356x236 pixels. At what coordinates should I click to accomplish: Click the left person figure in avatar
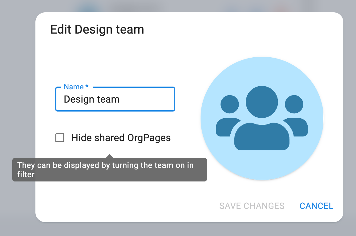point(229,117)
